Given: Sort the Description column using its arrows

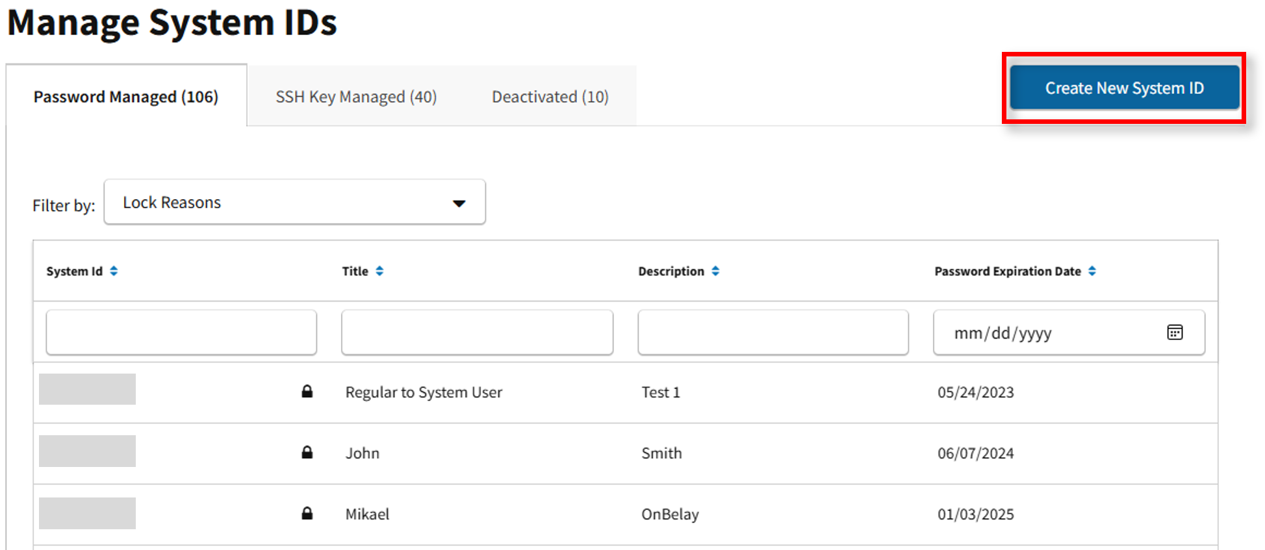Looking at the screenshot, I should [715, 271].
